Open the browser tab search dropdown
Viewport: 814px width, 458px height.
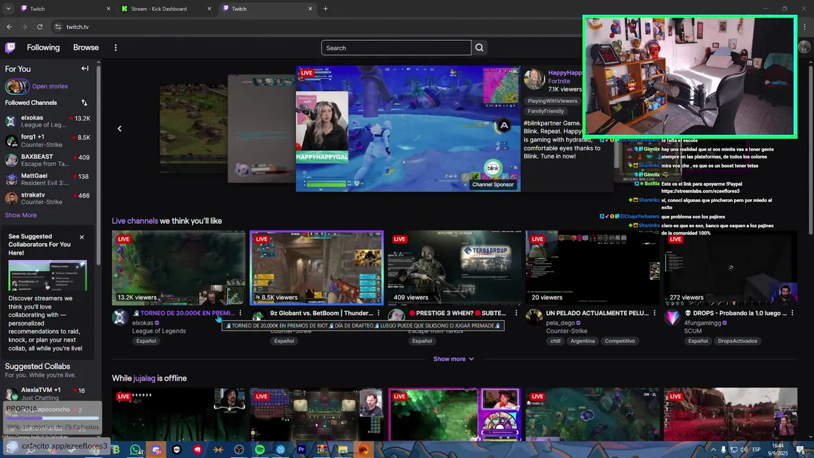[8, 9]
